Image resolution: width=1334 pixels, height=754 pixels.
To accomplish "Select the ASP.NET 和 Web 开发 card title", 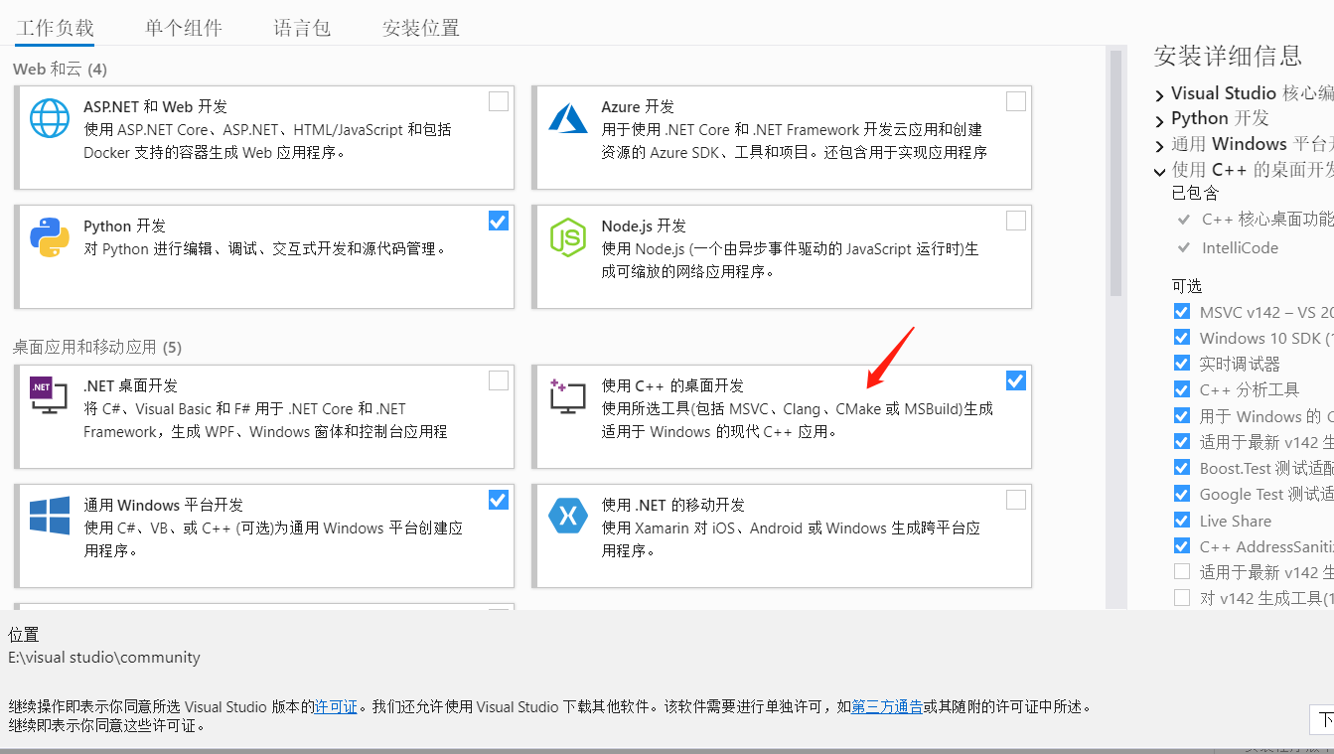I will pyautogui.click(x=155, y=106).
